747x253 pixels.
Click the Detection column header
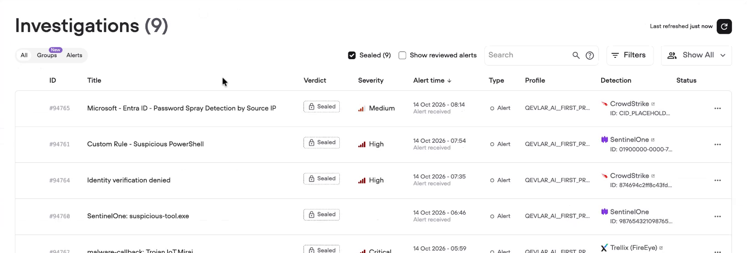[x=616, y=80]
